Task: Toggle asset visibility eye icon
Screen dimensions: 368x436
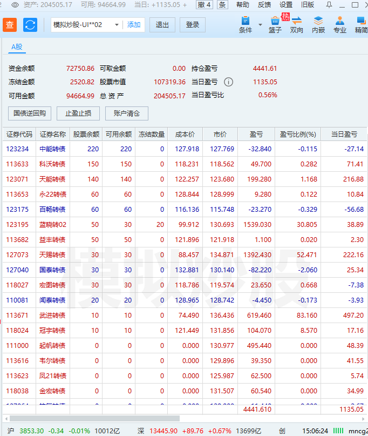Action: (15, 5)
